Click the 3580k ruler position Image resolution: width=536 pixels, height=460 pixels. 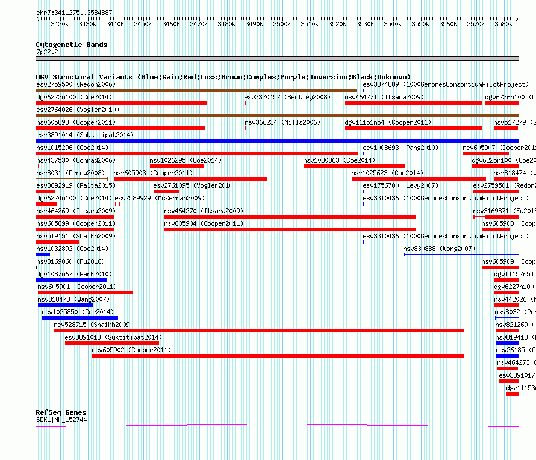click(x=503, y=24)
